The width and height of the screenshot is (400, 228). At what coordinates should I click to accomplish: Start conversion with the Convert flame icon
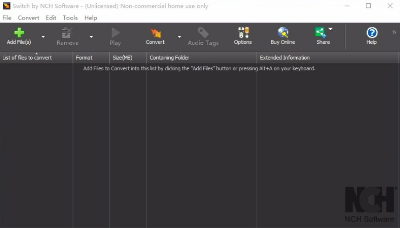click(156, 33)
